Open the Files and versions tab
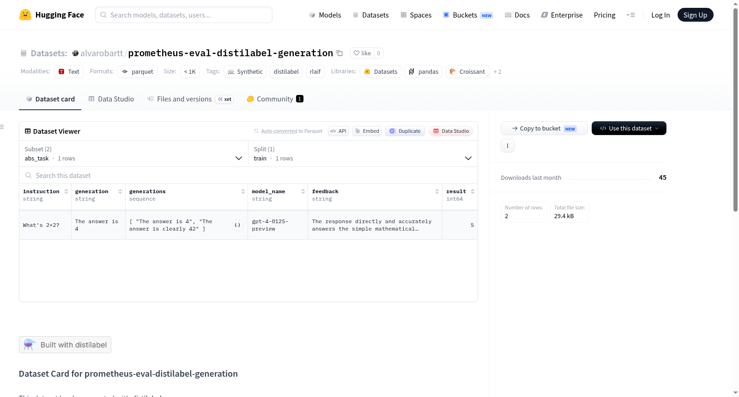Viewport: 739px width, 397px height. (190, 99)
